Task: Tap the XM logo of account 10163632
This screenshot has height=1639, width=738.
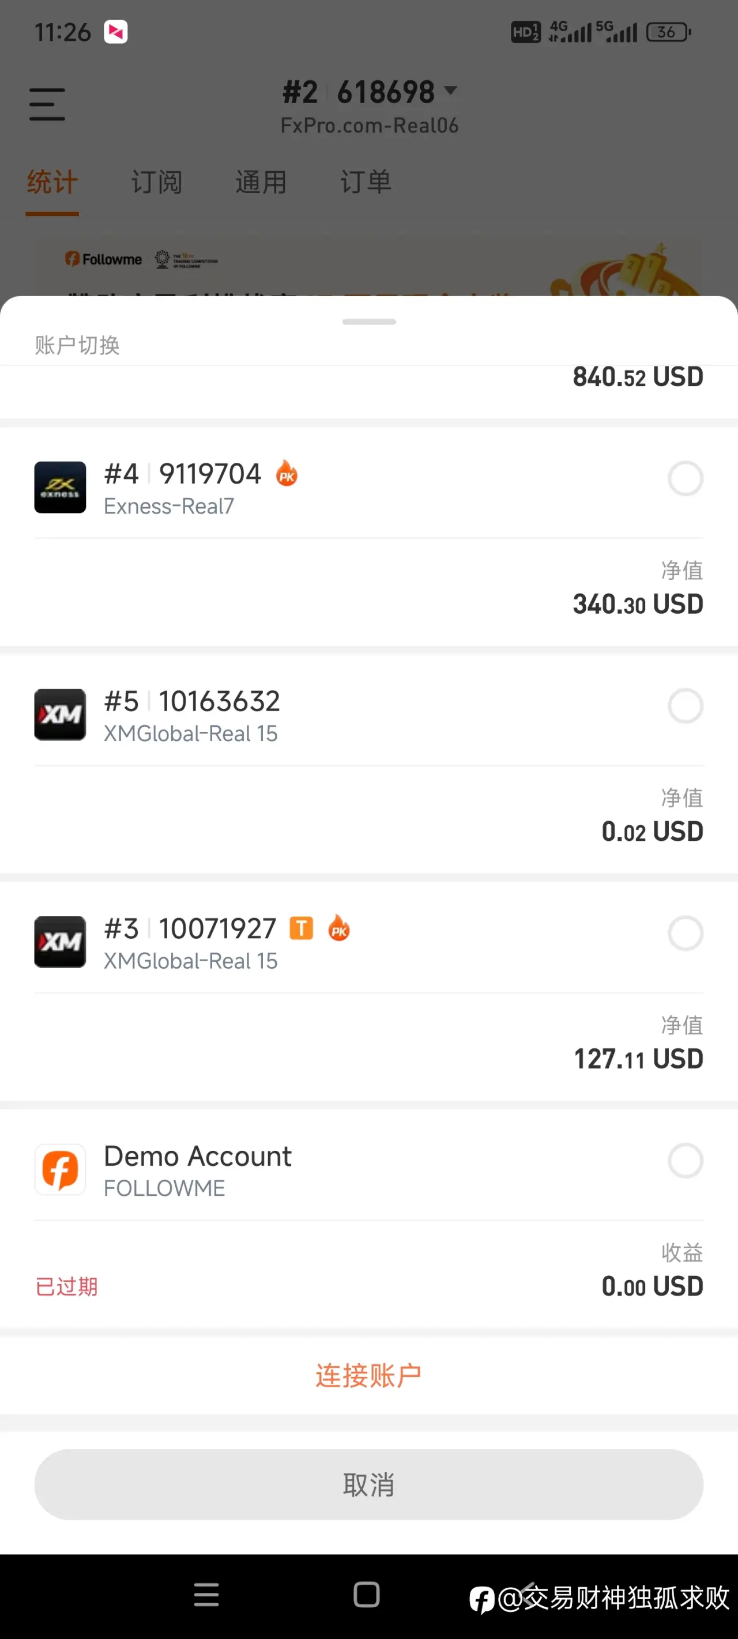Action: (x=60, y=715)
